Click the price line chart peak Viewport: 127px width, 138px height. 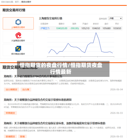pos(96,33)
